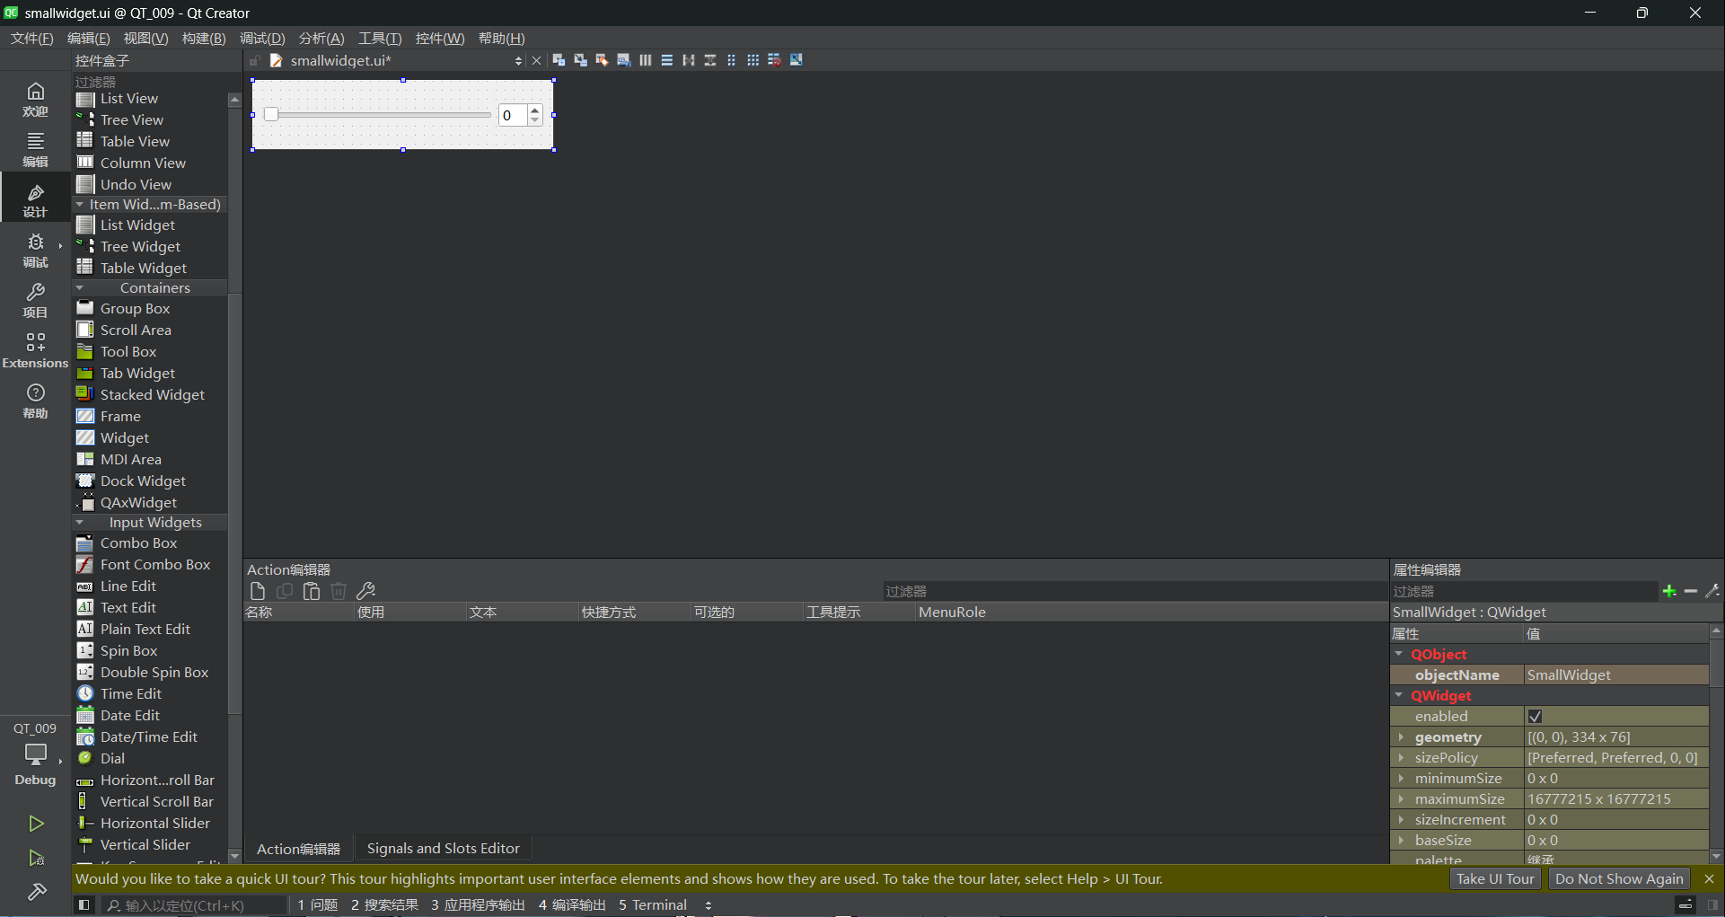Uncheck the enabled property checkbox
This screenshot has width=1725, height=917.
pyautogui.click(x=1535, y=717)
